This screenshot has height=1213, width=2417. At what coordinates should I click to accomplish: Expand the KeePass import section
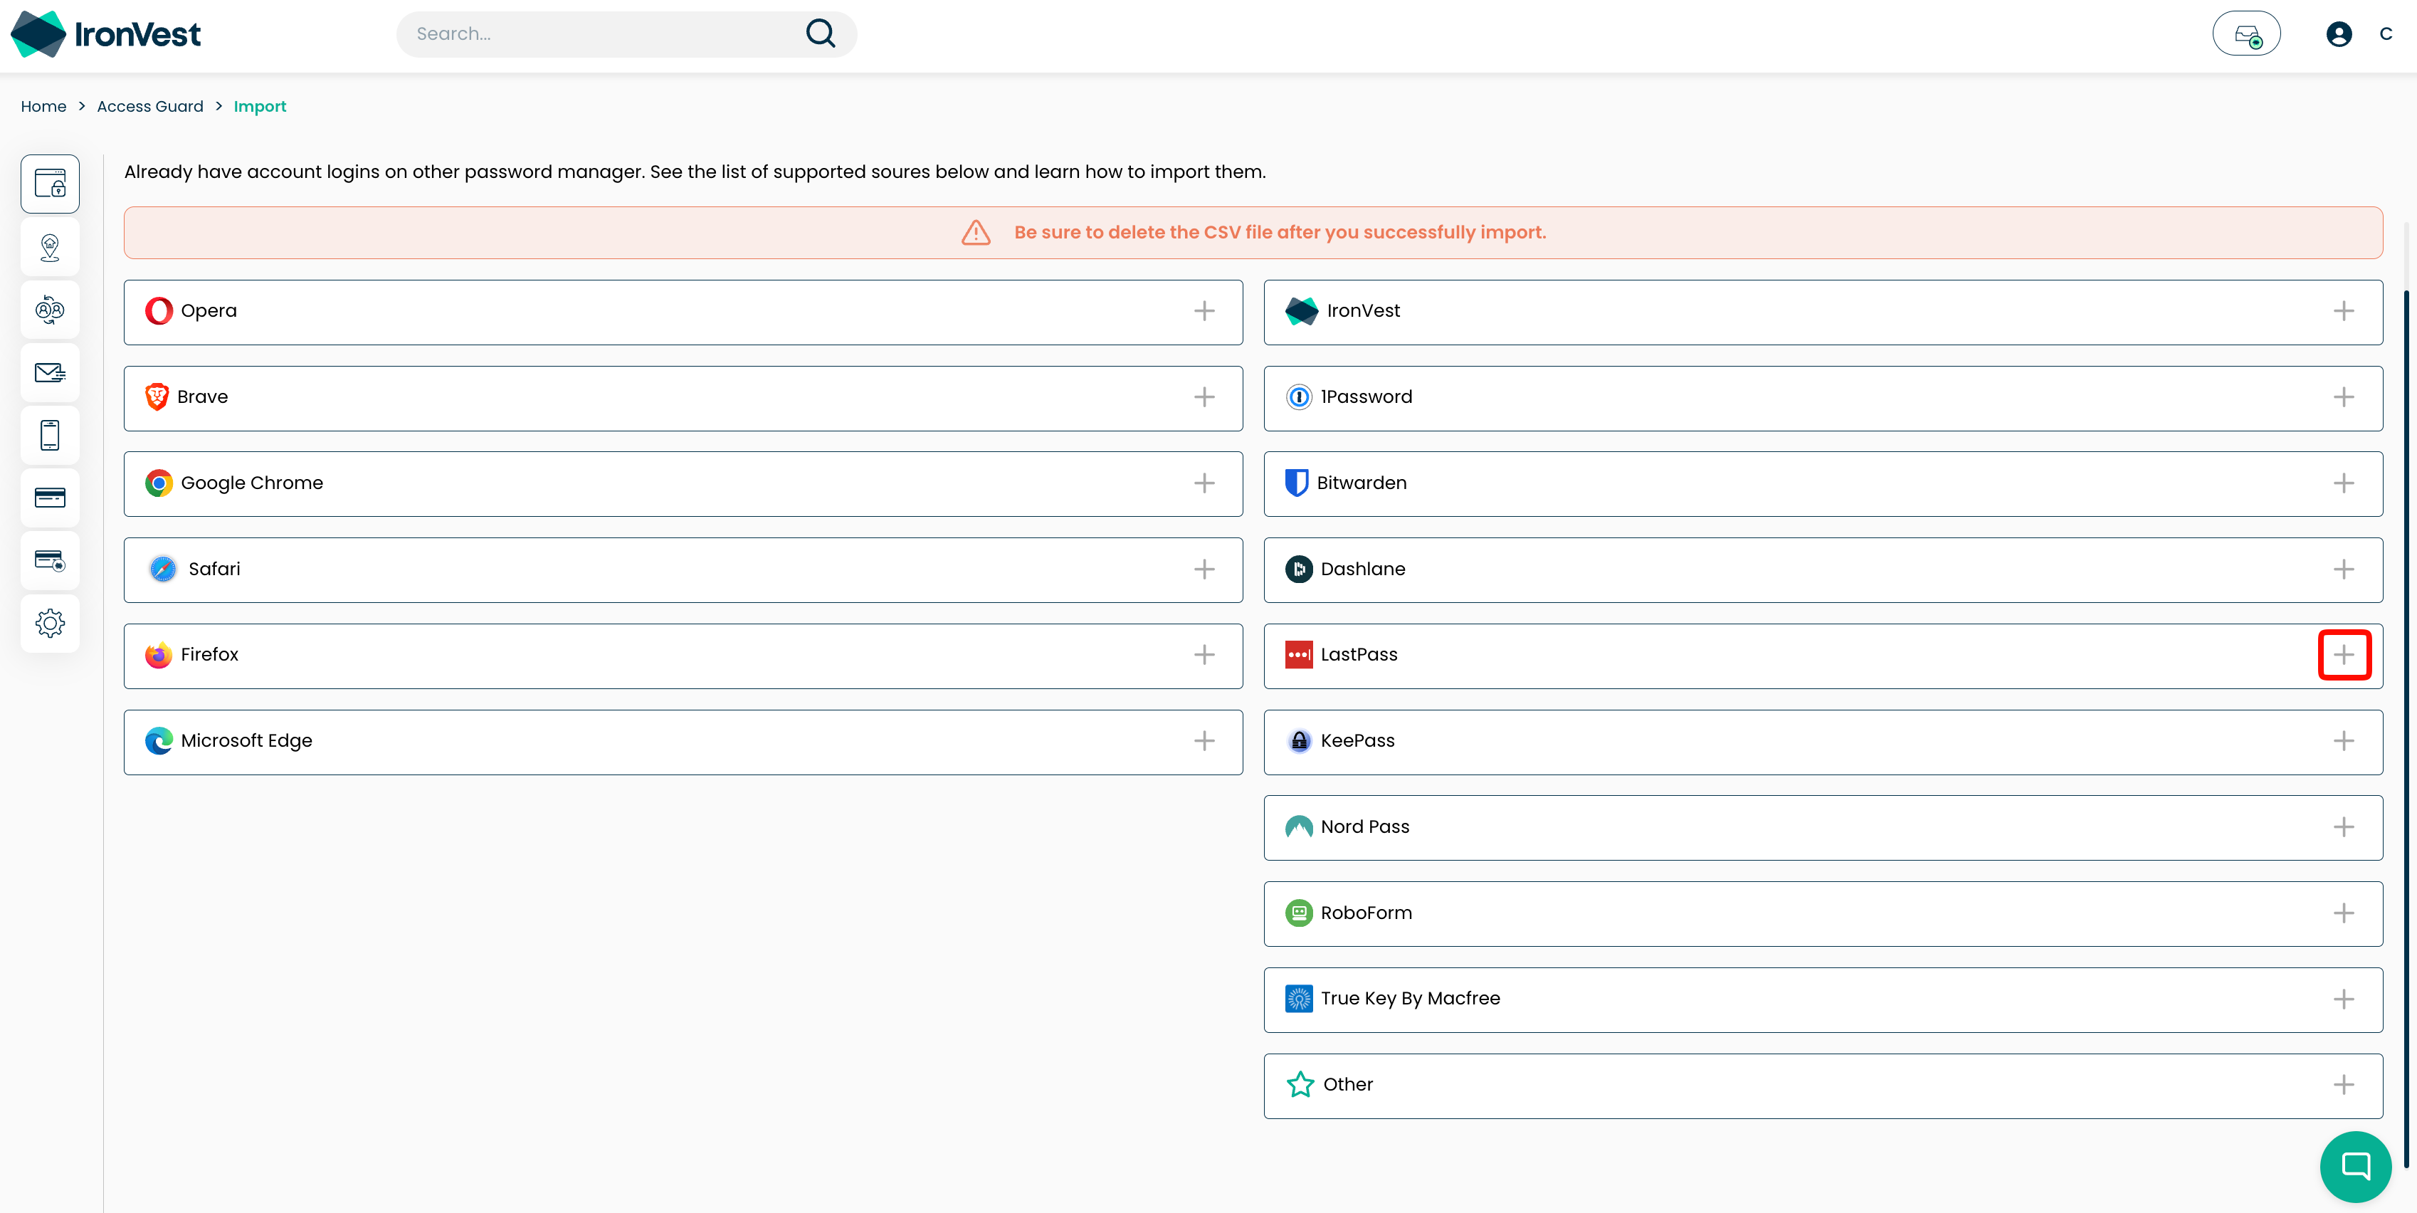point(2343,741)
